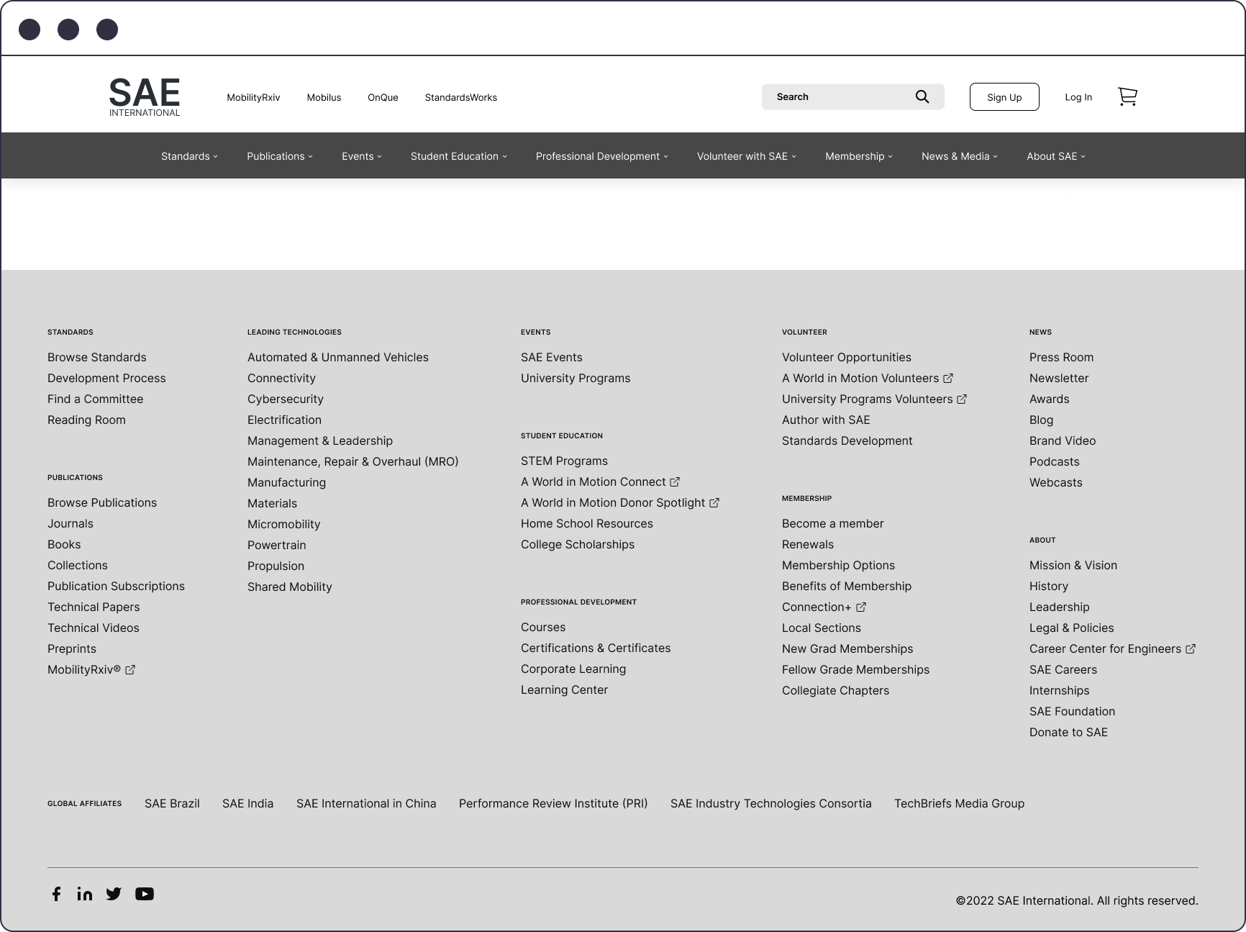Open the shopping cart icon

1127,96
